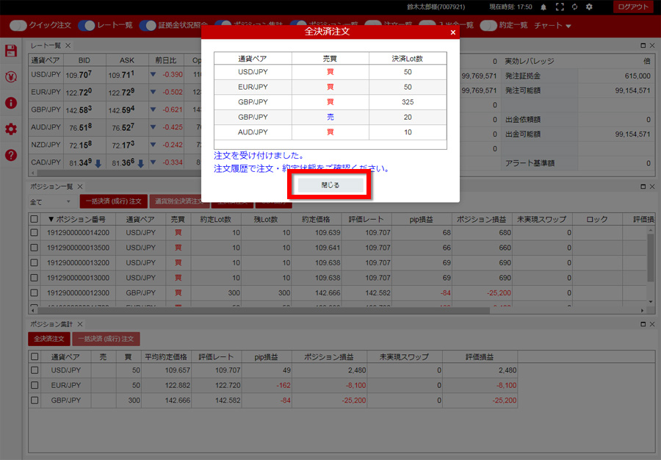The image size is (661, 460).
Task: Close the ポジション集計 panel tab
Action: 79,324
